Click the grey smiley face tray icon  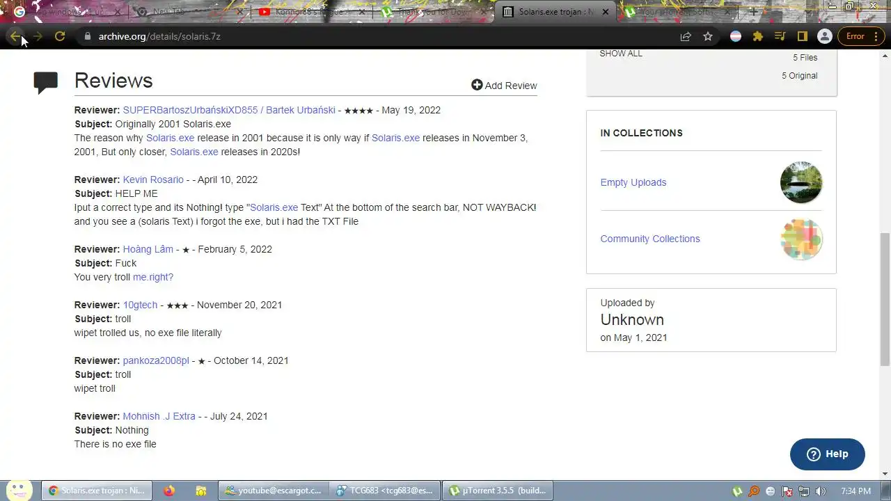[771, 491]
